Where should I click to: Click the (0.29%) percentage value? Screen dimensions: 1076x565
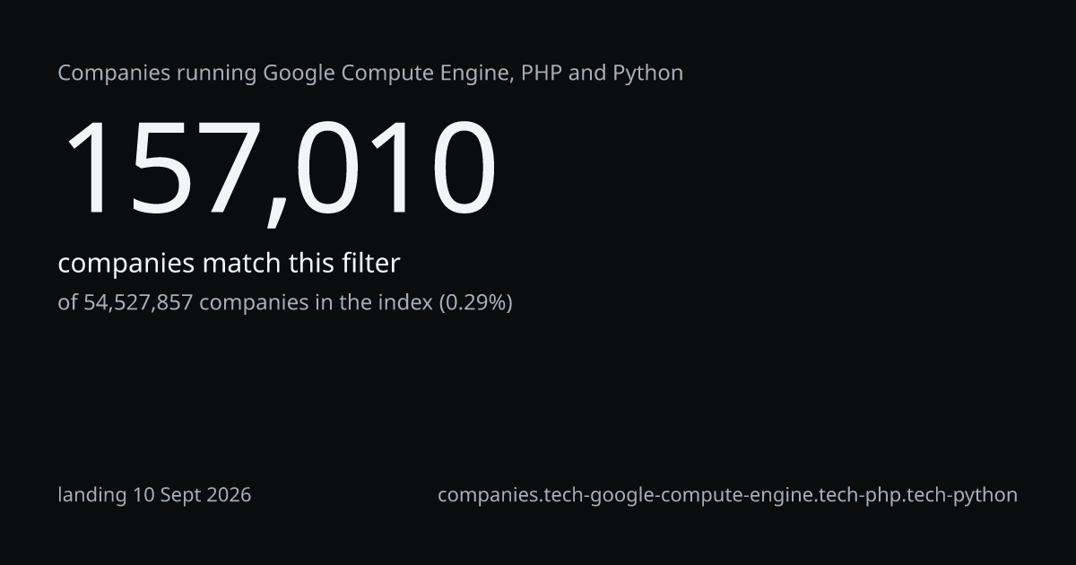[475, 303]
